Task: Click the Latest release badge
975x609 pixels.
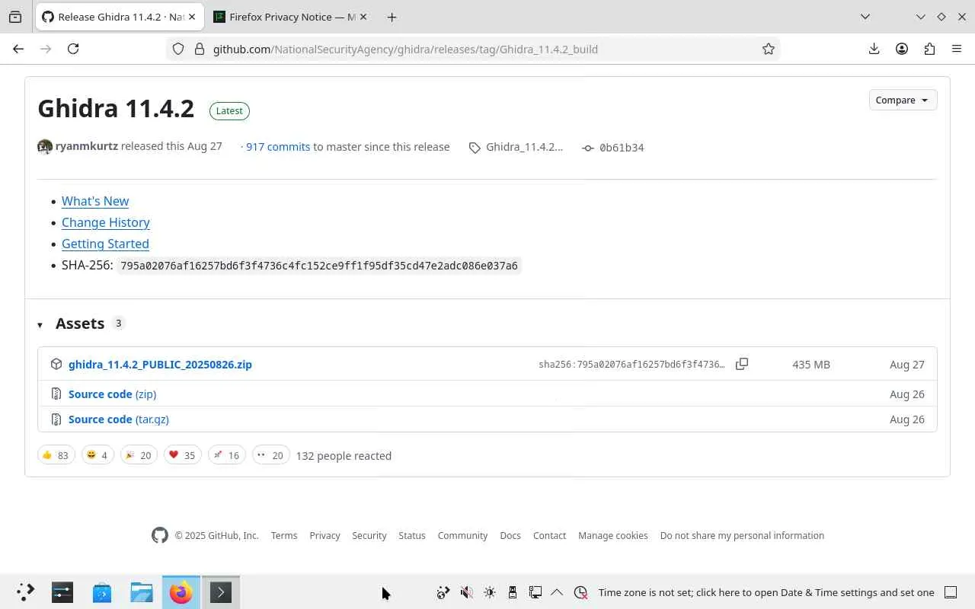Action: tap(229, 110)
